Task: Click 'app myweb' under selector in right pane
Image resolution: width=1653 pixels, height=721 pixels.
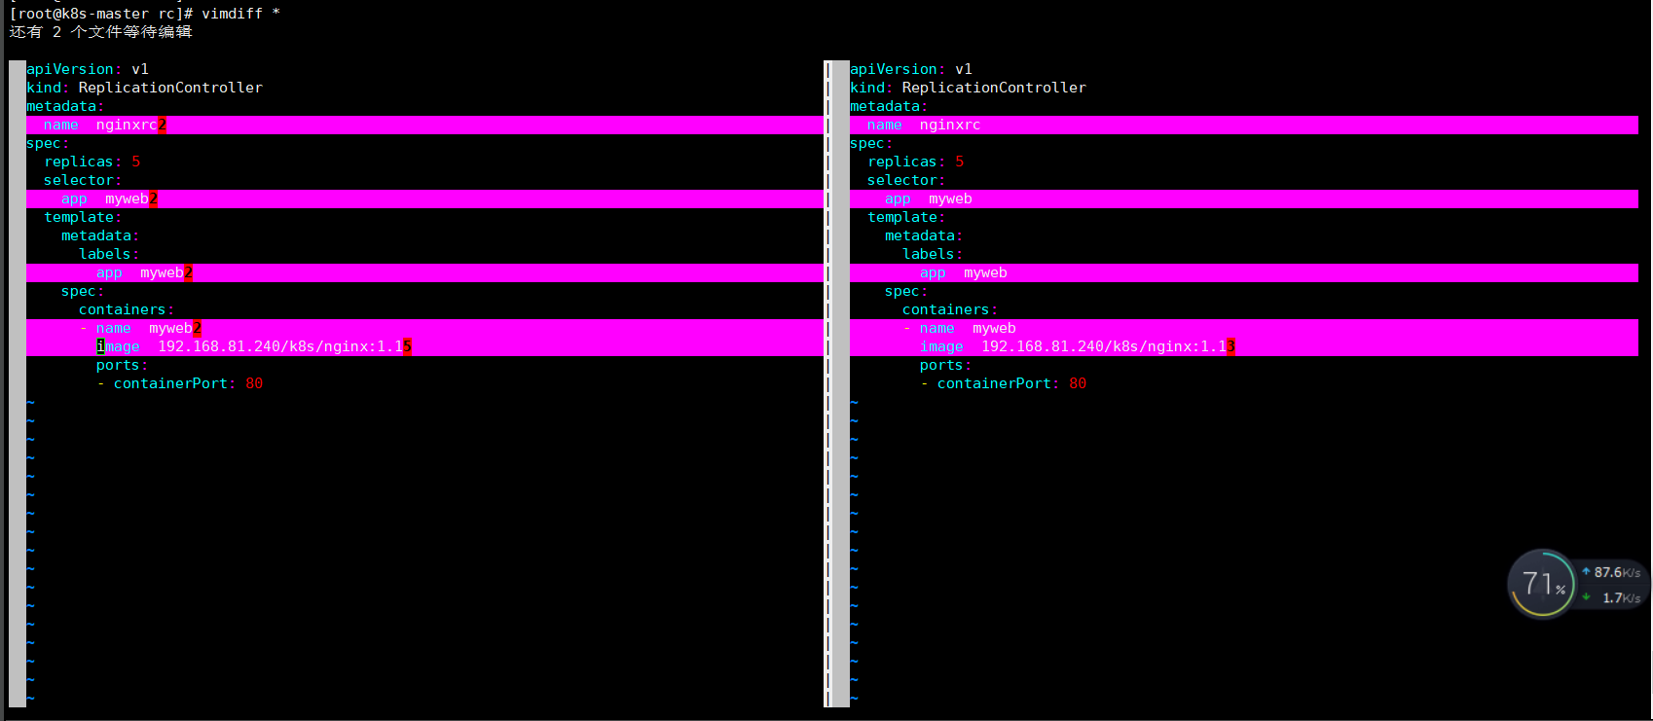Action: pyautogui.click(x=1244, y=198)
